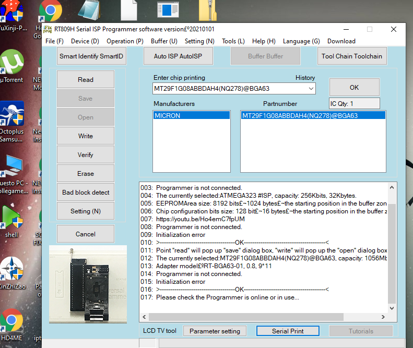The image size is (413, 348).
Task: Open the blank document icon on desktop
Action: (x=129, y=10)
